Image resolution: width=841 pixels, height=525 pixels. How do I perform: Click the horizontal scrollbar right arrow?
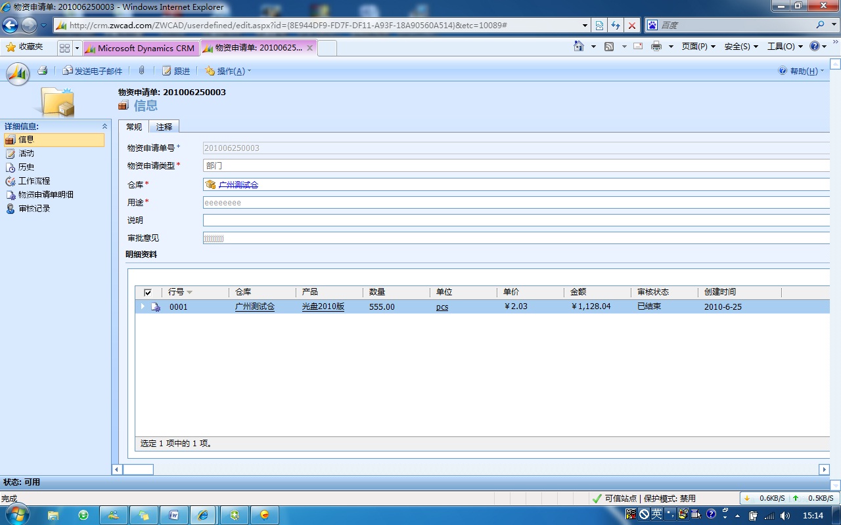pyautogui.click(x=824, y=469)
